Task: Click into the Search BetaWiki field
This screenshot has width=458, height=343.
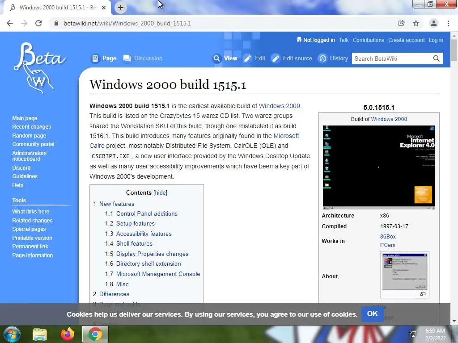Action: coord(392,59)
